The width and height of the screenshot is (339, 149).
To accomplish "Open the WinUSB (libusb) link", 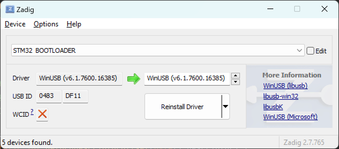I will pyautogui.click(x=285, y=86).
